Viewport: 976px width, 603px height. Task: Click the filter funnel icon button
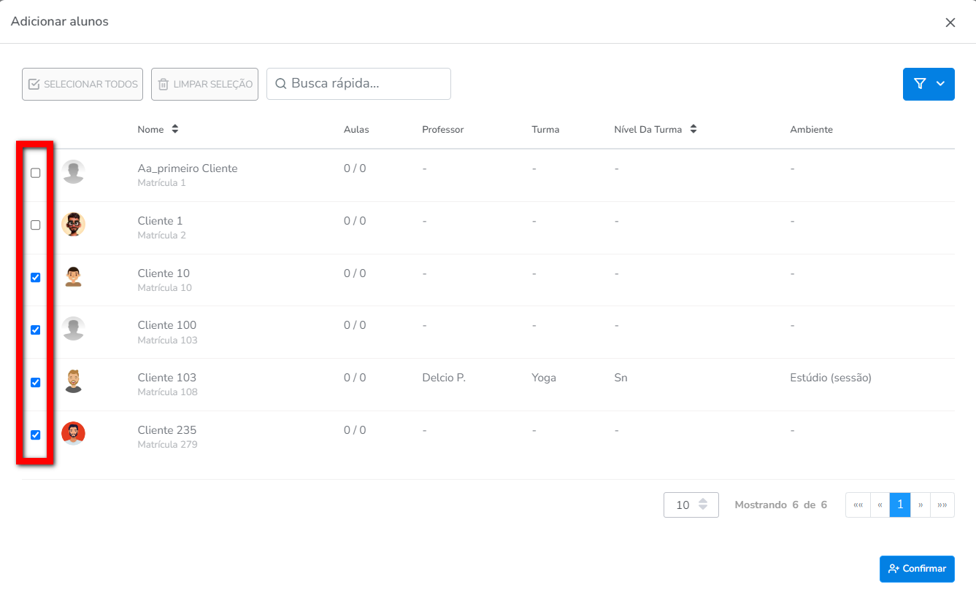(x=920, y=84)
